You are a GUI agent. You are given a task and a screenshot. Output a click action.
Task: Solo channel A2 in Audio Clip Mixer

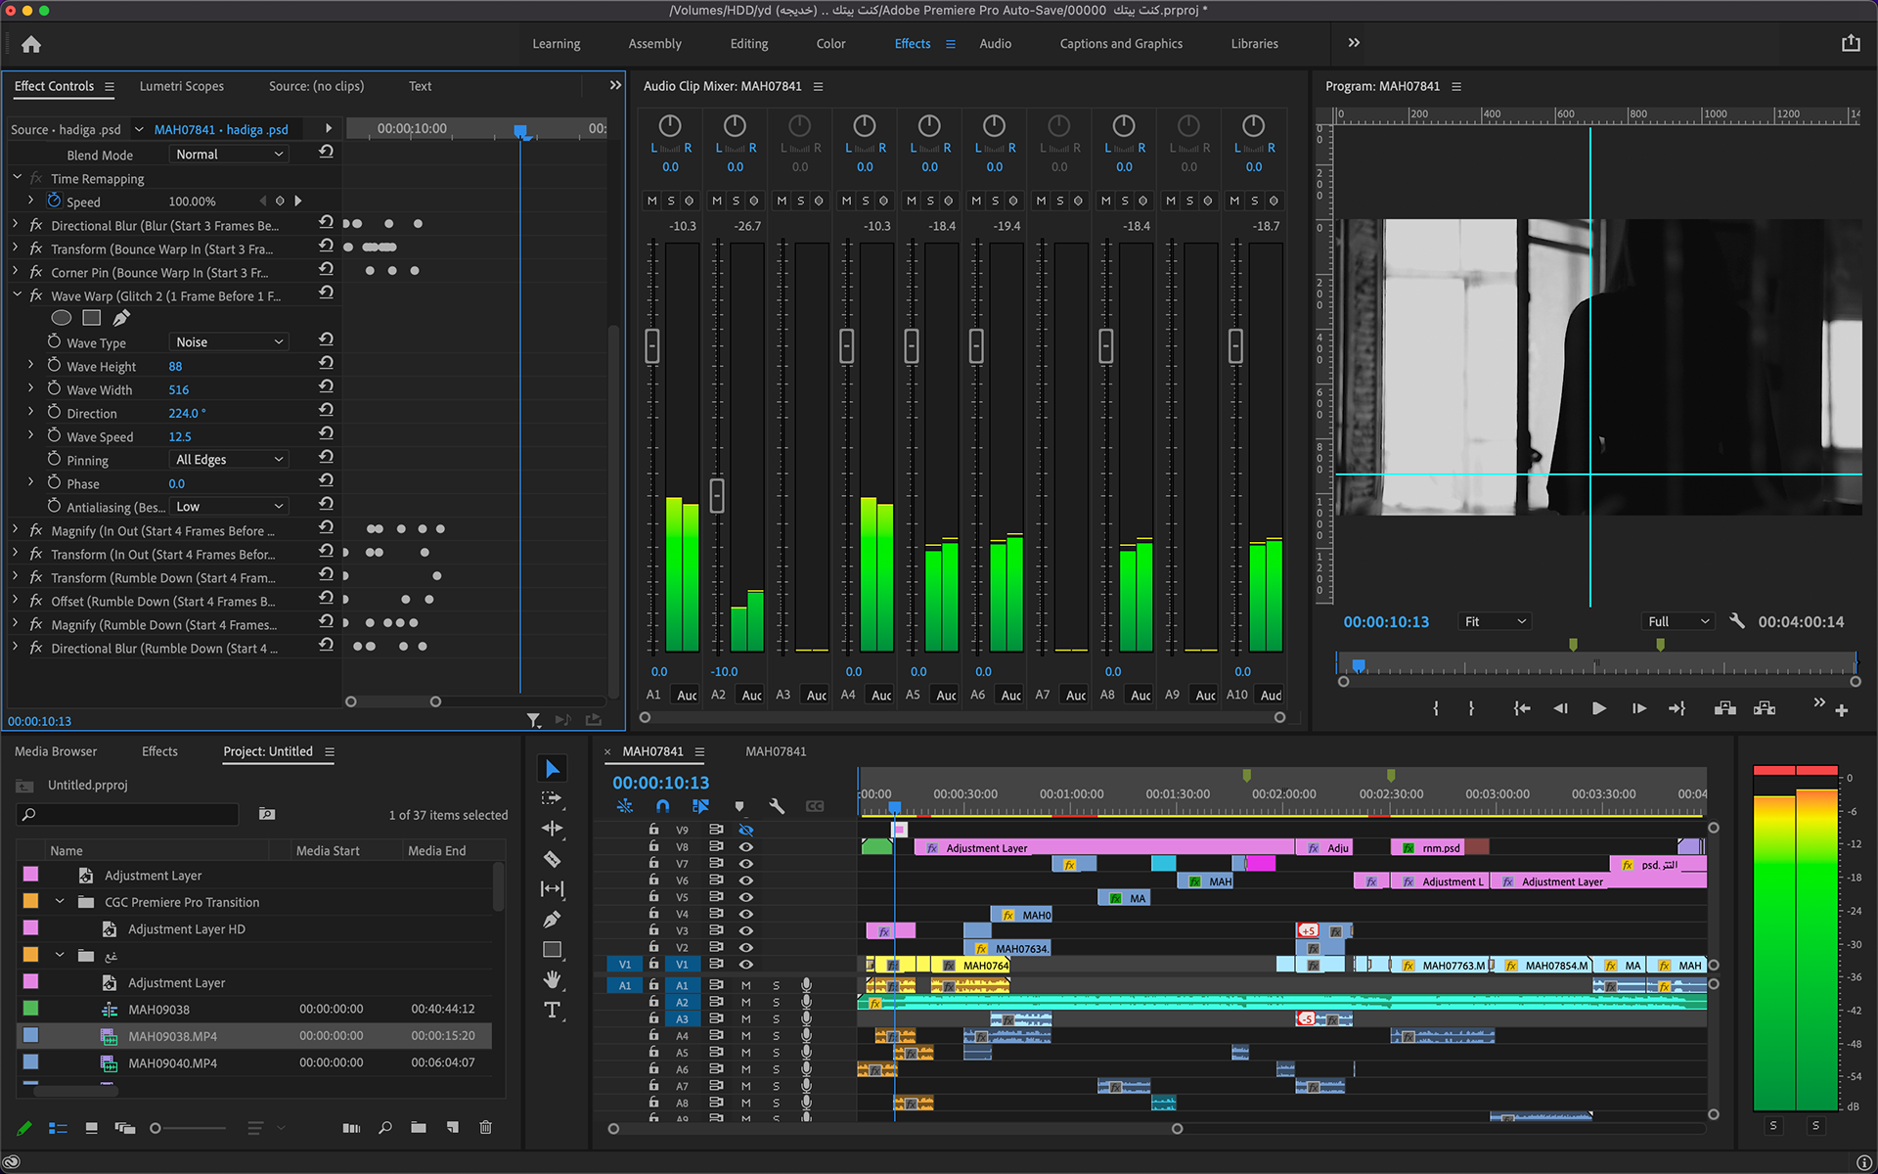[736, 201]
